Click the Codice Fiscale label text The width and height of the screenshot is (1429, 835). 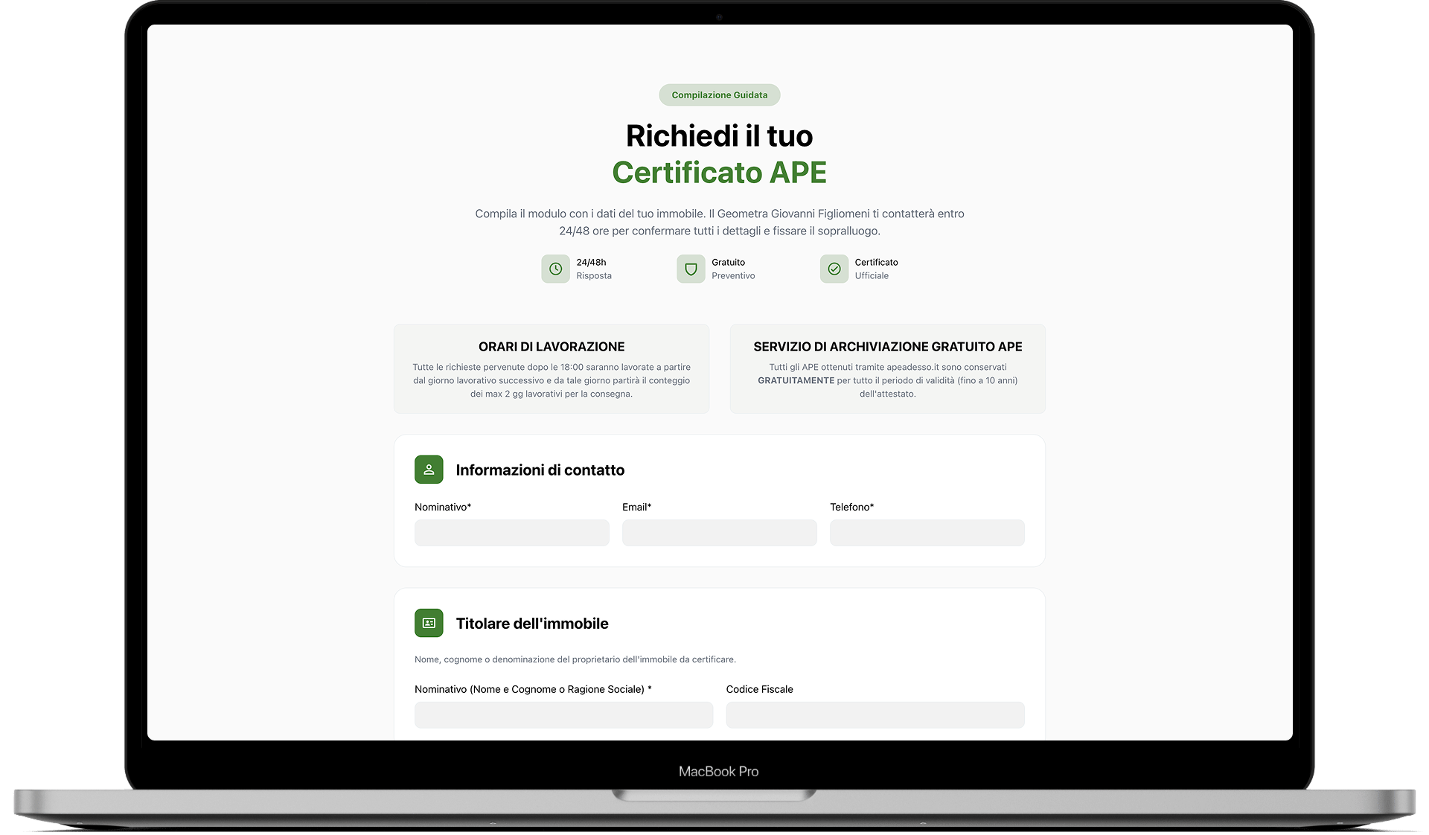pos(759,689)
